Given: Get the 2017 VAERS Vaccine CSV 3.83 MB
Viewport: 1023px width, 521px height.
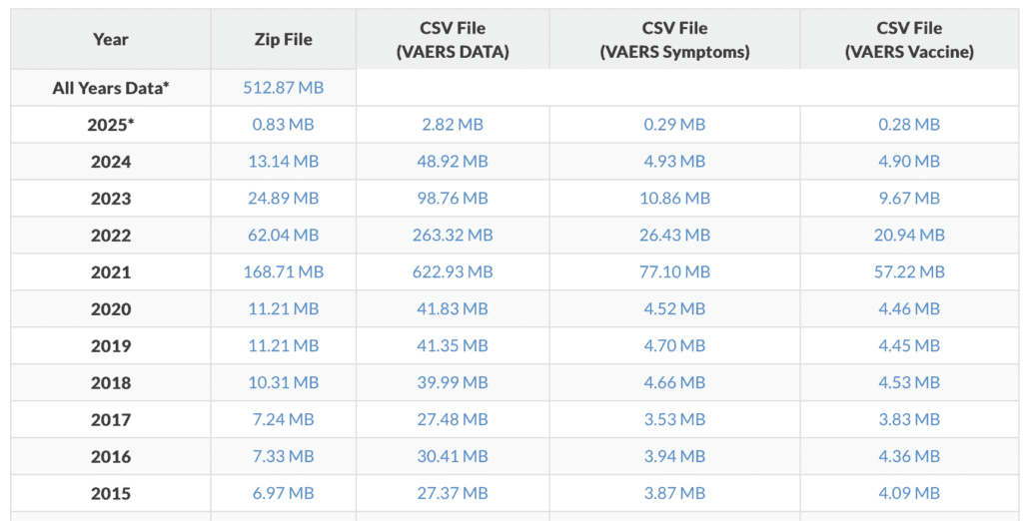Looking at the screenshot, I should tap(909, 419).
